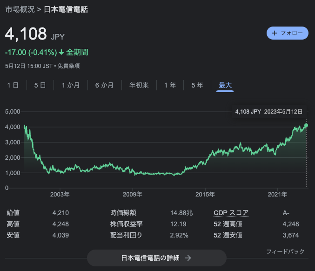Image resolution: width=315 pixels, height=271 pixels.
Task: Switch to the 1 か月 range tab
Action: 71,85
